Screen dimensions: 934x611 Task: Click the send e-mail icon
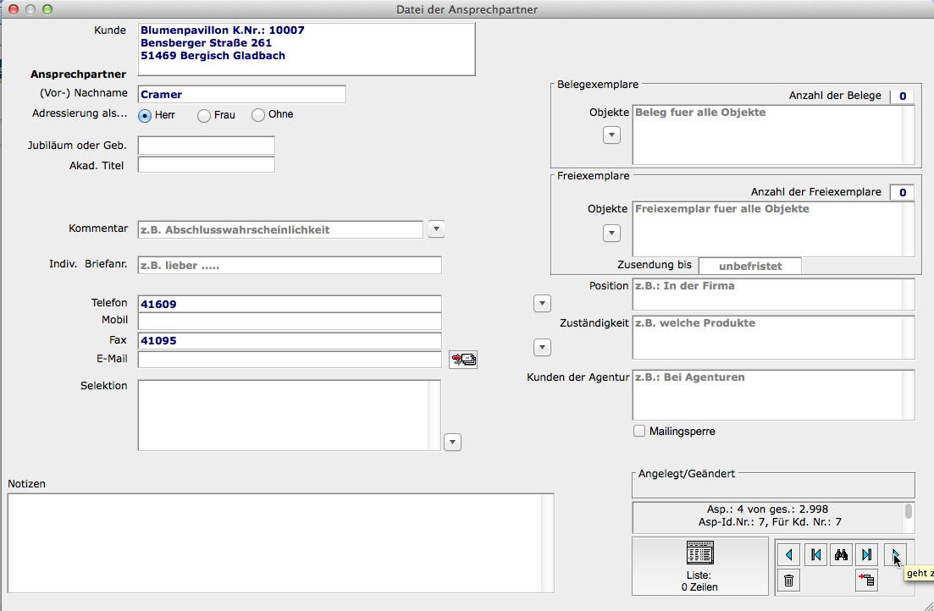[x=463, y=360]
